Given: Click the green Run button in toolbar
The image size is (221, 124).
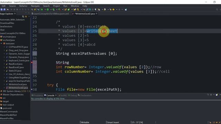Looking at the screenshot, I should [48, 10].
